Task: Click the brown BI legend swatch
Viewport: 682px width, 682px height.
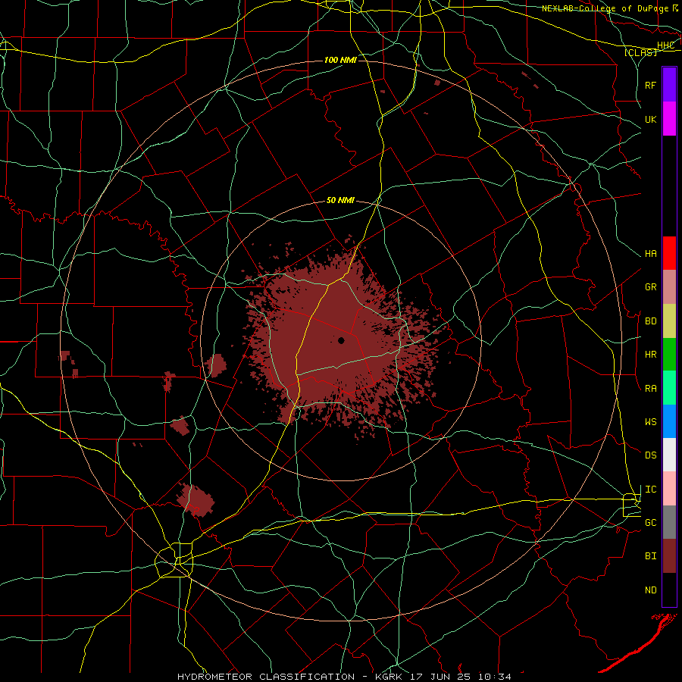Action: [669, 556]
